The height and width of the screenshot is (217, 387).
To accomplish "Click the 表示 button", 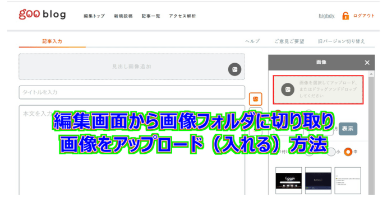I will [x=348, y=129].
